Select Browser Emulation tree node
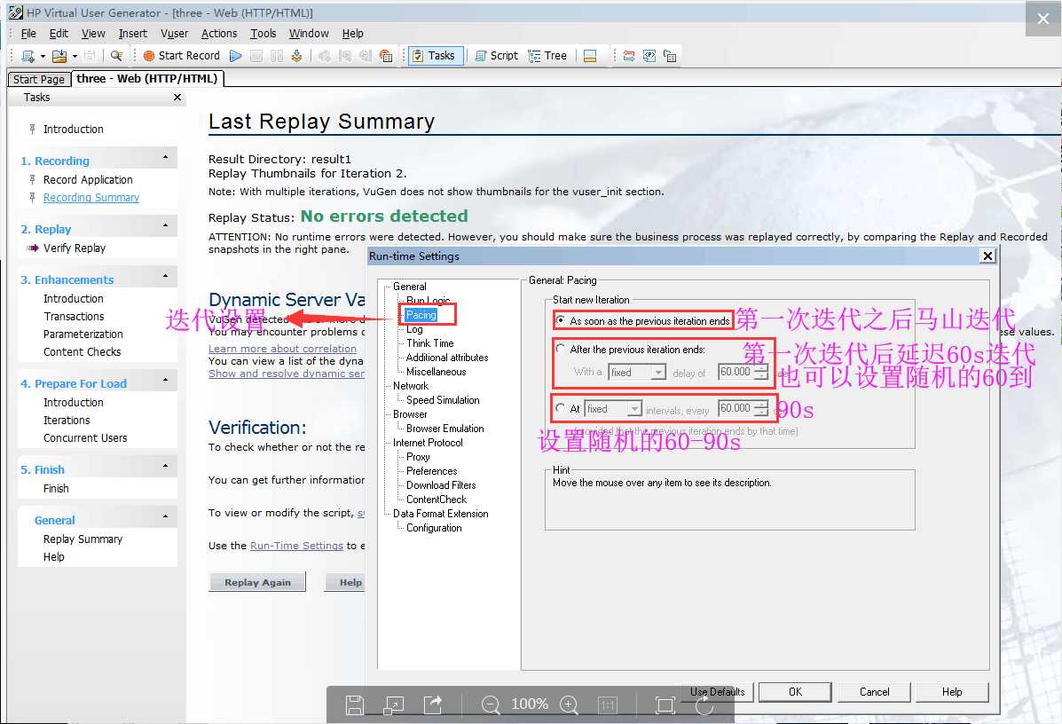Screen dimensions: 1062x724 pyautogui.click(x=445, y=429)
